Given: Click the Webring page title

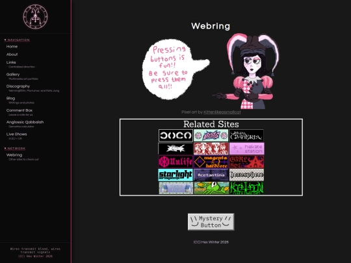Looking at the screenshot, I should pos(211,26).
